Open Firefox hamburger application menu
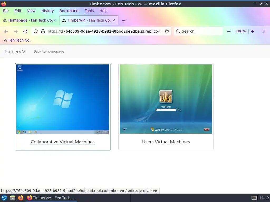Image resolution: width=270 pixels, height=202 pixels. point(263,31)
